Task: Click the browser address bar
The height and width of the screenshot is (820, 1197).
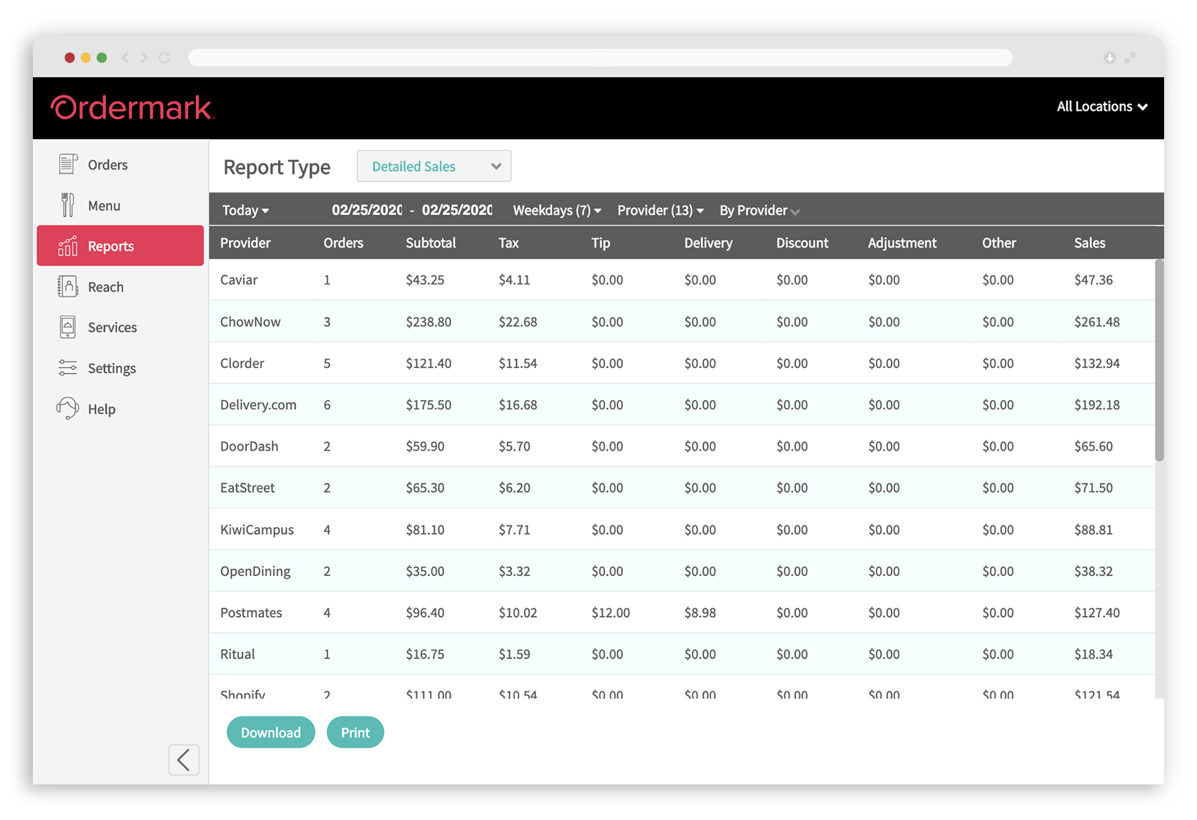Action: (x=600, y=58)
